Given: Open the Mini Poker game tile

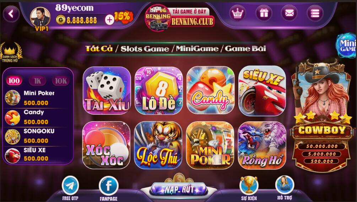Looking at the screenshot, I should tap(210, 145).
